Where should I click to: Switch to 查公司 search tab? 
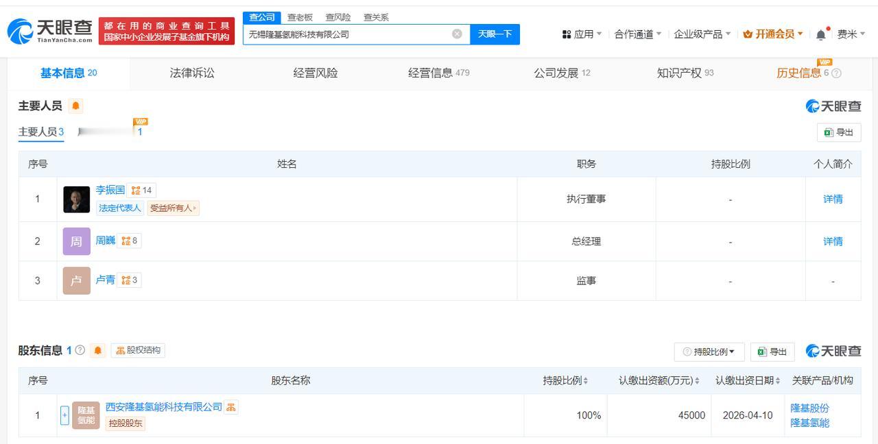pos(262,18)
